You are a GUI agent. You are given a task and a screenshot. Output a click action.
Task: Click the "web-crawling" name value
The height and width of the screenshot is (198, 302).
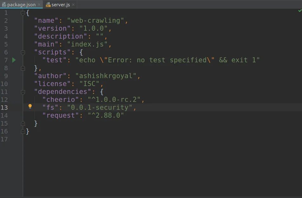pyautogui.click(x=96, y=20)
